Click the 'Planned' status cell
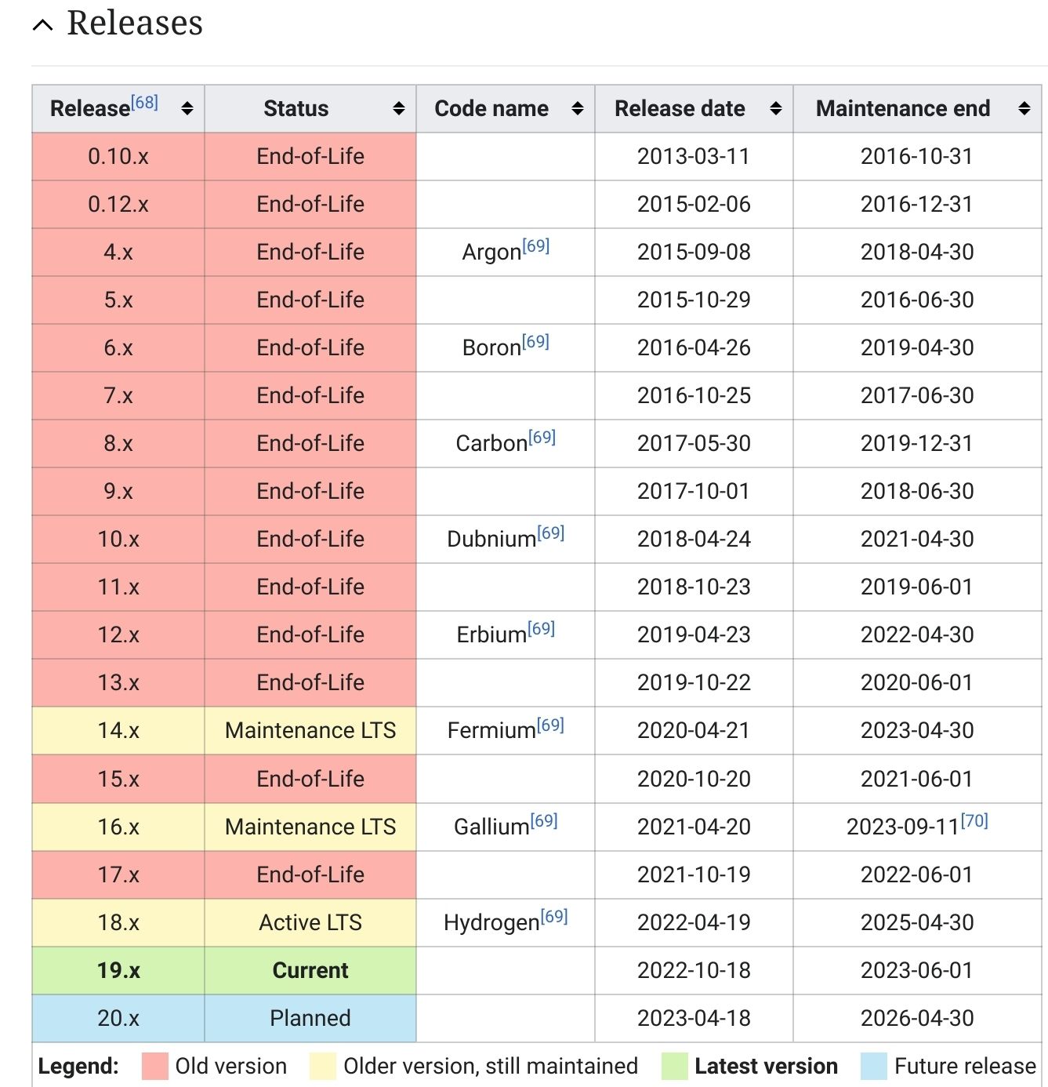 [x=310, y=1019]
